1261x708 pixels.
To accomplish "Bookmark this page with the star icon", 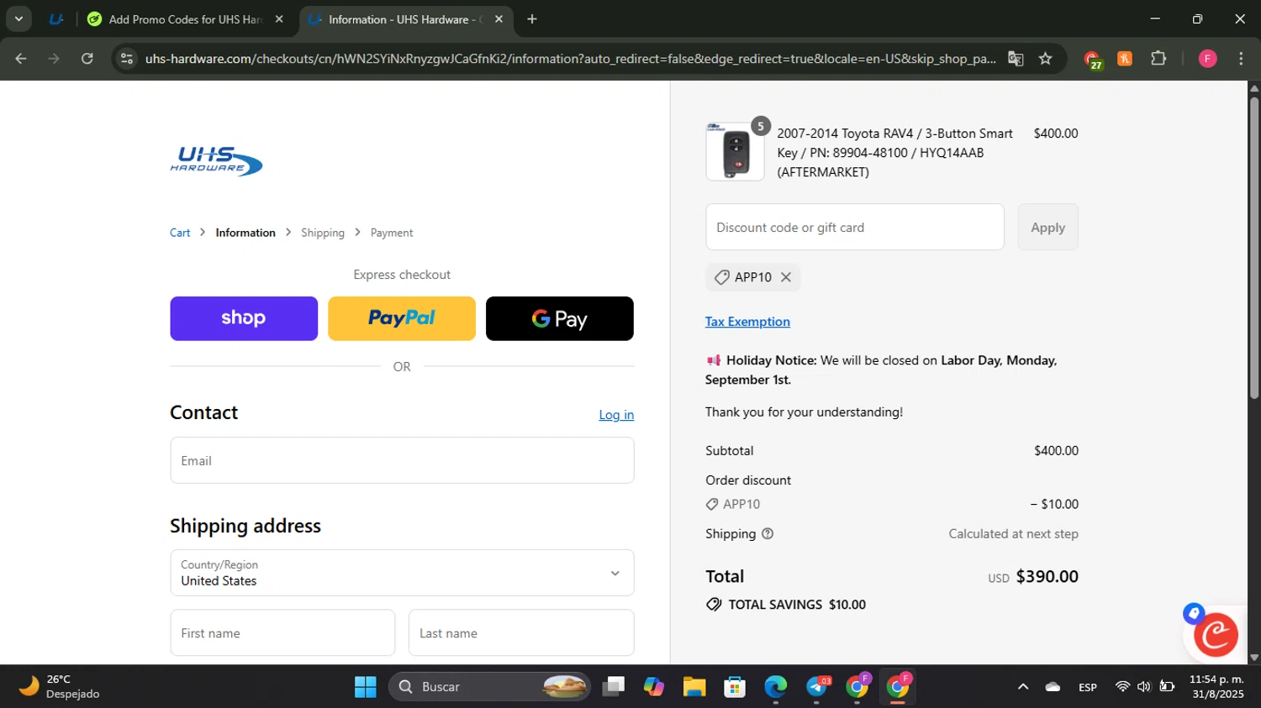I will pos(1045,59).
